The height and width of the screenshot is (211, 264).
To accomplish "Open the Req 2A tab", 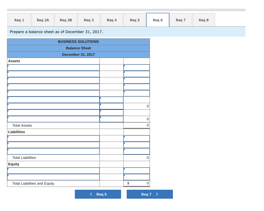I will point(43,20).
